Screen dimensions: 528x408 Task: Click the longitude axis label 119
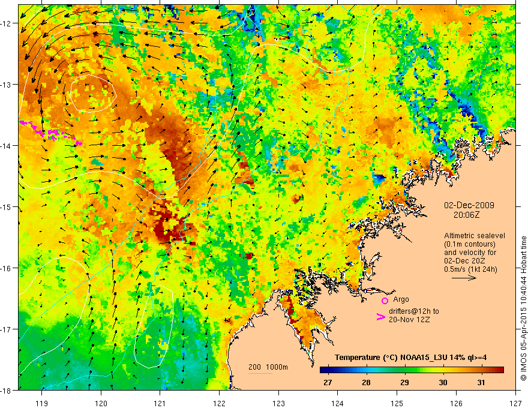42,403
